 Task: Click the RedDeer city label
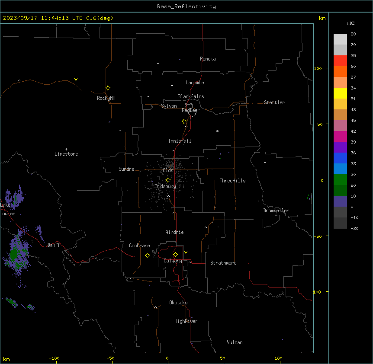(x=190, y=110)
